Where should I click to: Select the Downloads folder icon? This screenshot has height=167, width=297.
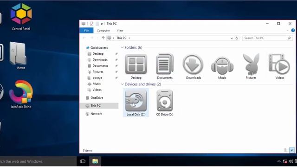click(194, 66)
